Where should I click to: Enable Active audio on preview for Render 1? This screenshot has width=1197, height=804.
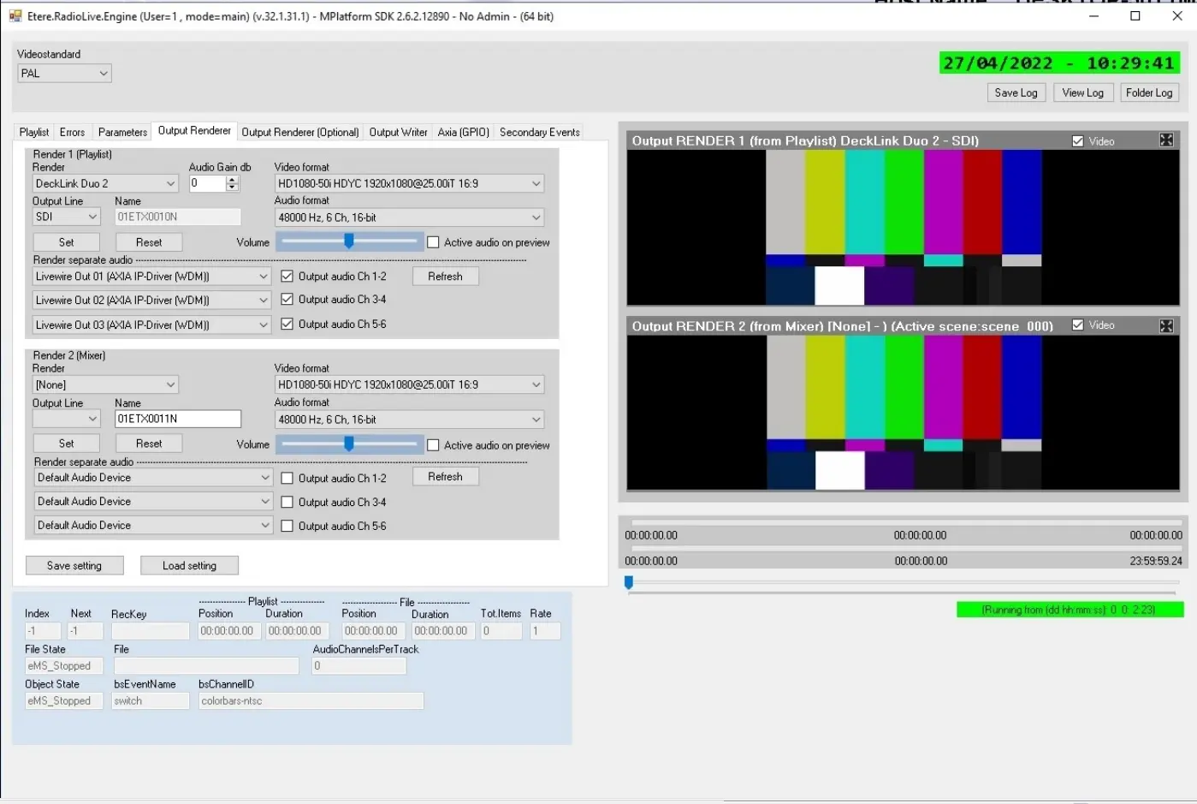(x=433, y=243)
